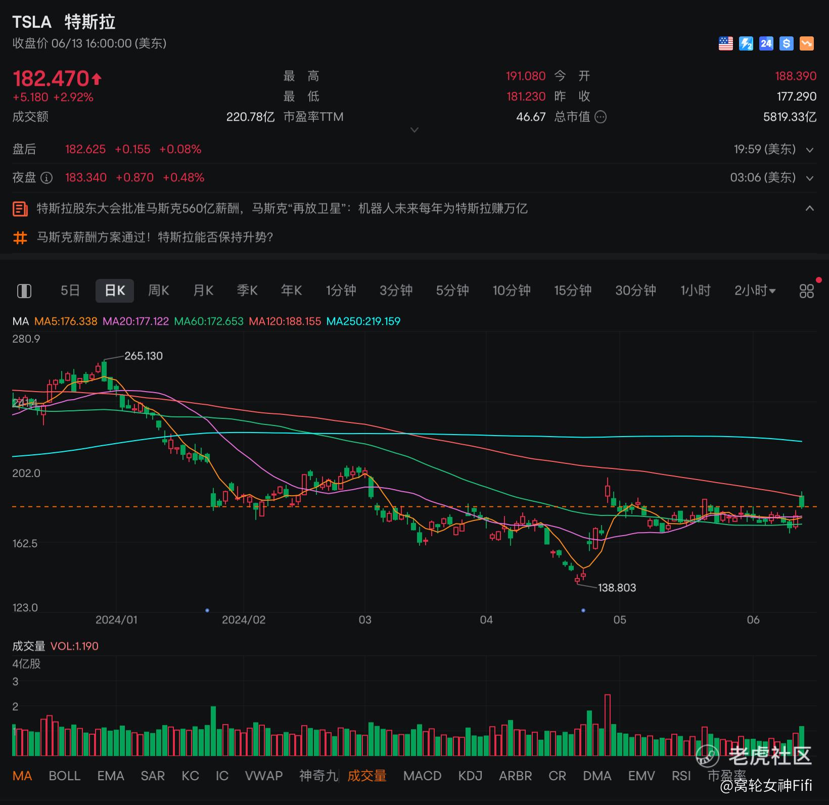This screenshot has width=829, height=805.
Task: Collapse the news headline panel
Action: click(810, 208)
